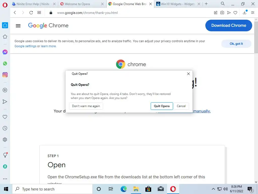Show hidden system tray icons
Image resolution: width=258 pixels, height=194 pixels.
213,189
